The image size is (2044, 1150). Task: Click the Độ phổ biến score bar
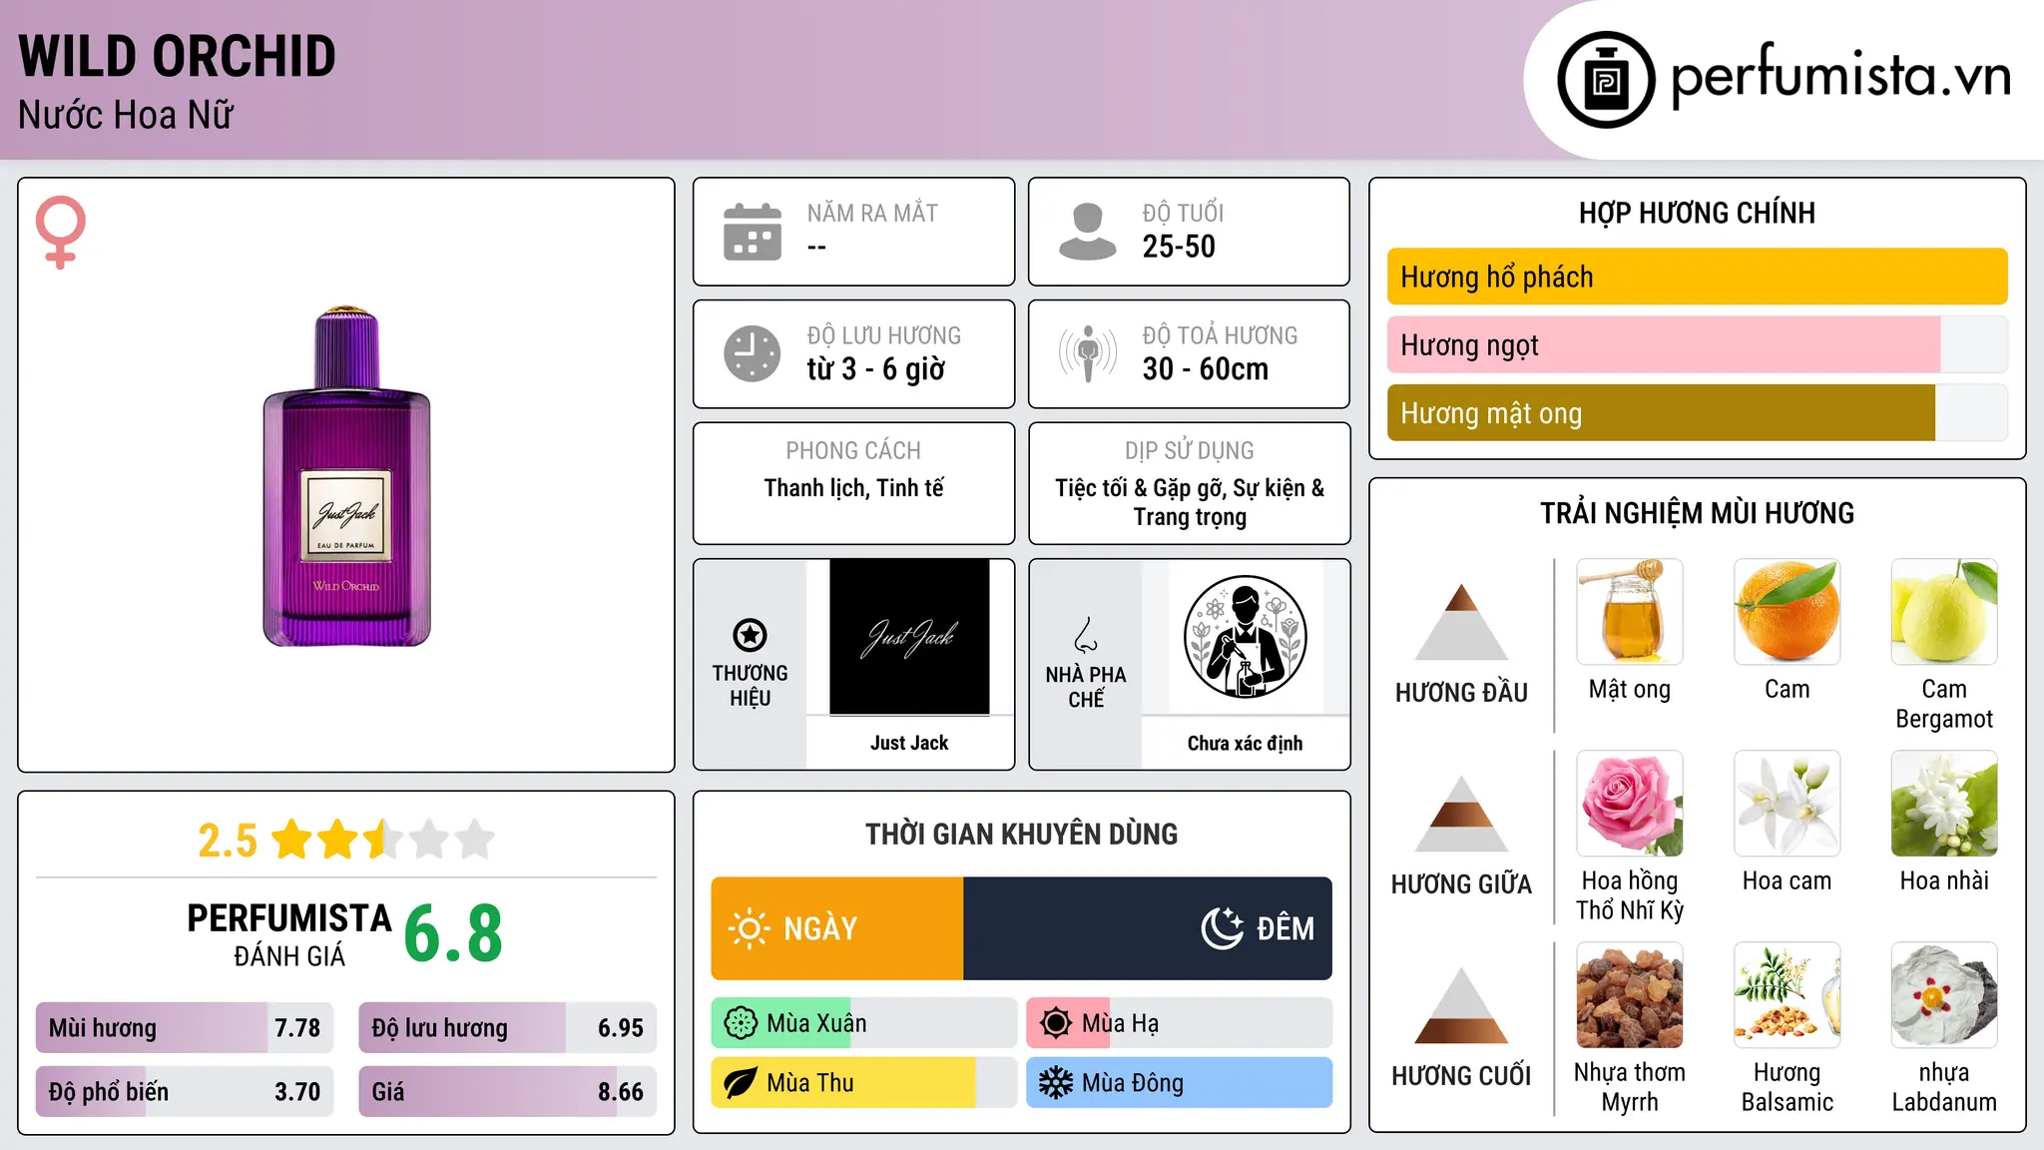(185, 1092)
